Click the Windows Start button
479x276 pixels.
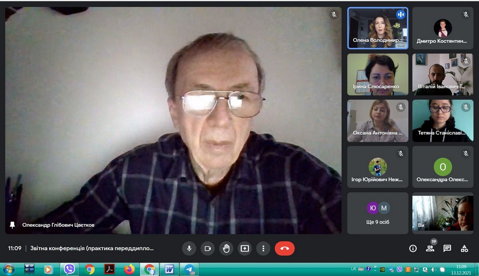(8, 269)
